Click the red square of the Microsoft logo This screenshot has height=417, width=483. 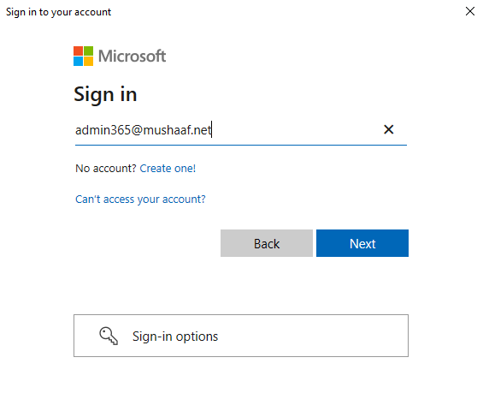pos(78,51)
